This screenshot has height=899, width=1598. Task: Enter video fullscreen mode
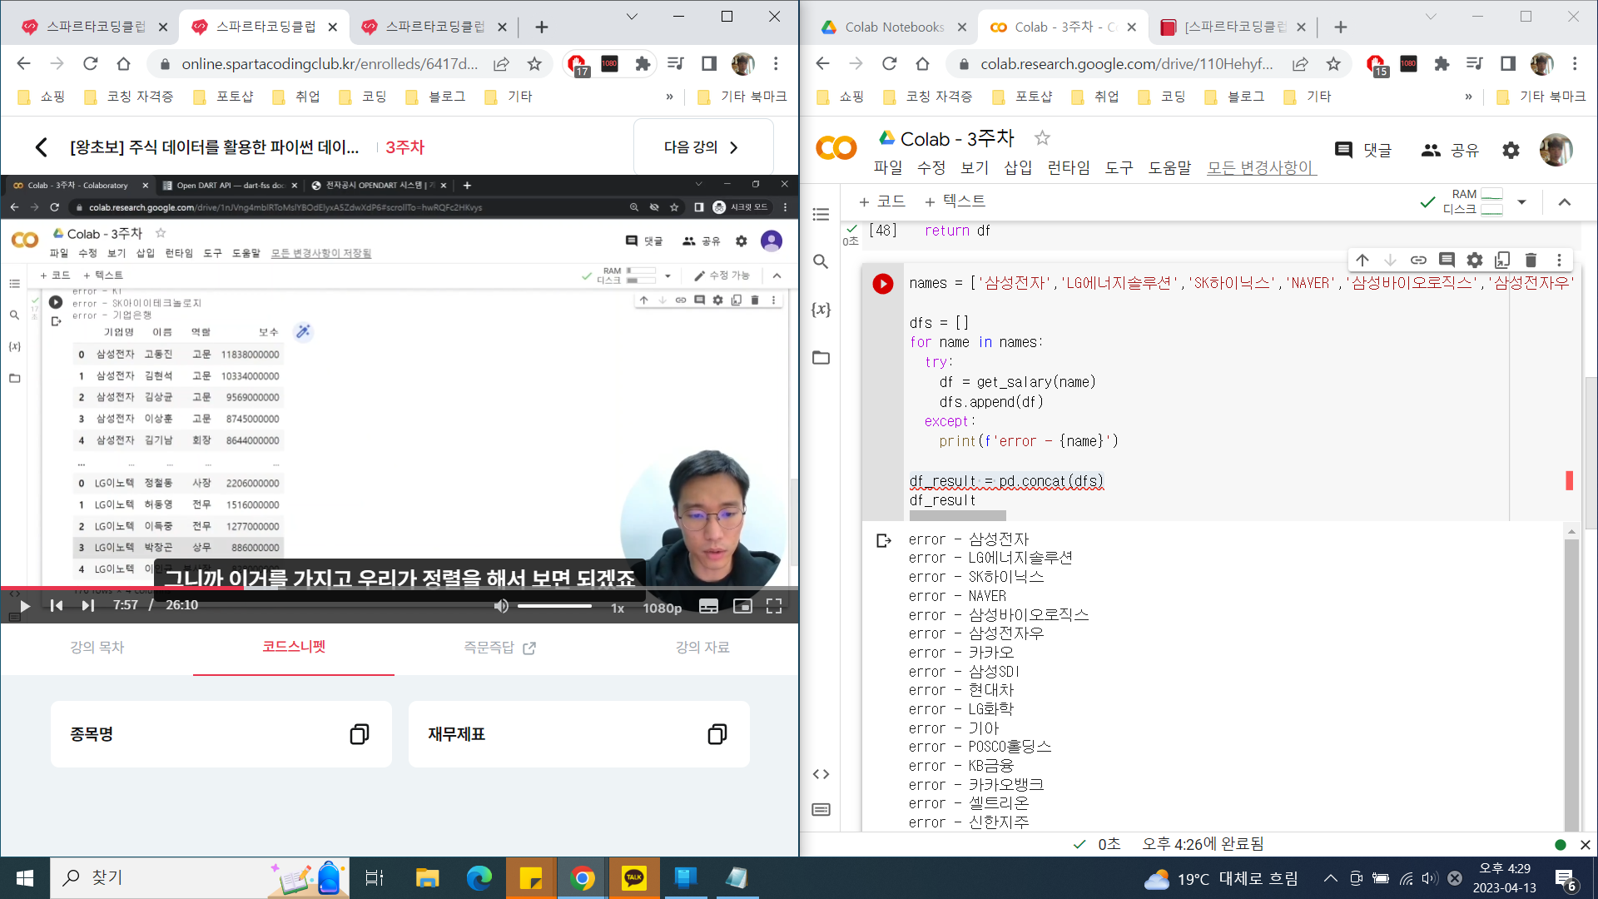tap(774, 607)
